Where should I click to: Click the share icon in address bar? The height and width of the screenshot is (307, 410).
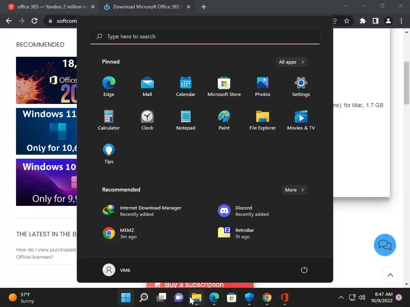click(x=335, y=21)
